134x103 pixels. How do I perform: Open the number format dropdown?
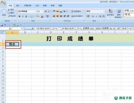tap(104, 11)
